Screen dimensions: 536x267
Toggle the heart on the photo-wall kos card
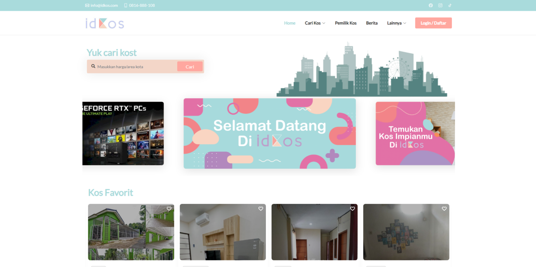pos(444,209)
